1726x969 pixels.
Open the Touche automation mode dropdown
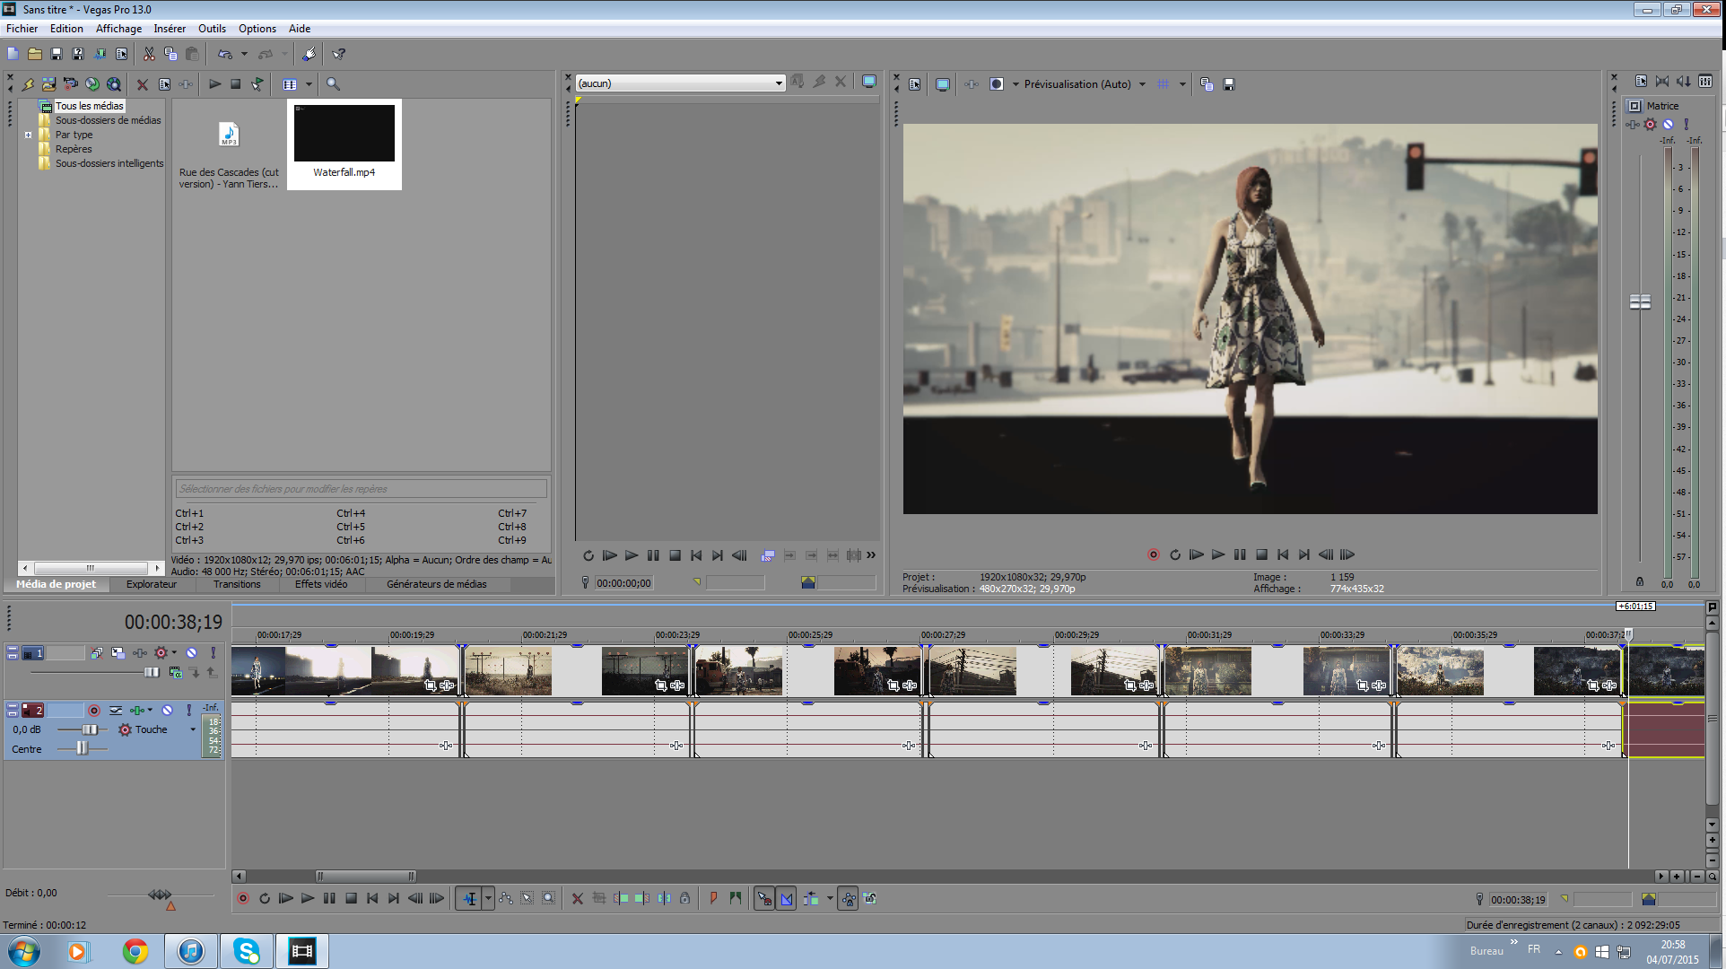[x=193, y=730]
